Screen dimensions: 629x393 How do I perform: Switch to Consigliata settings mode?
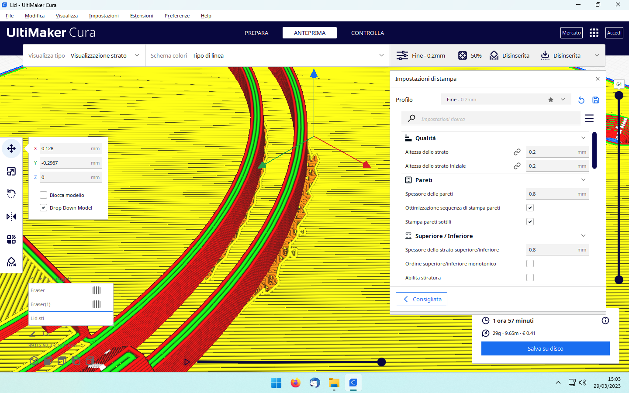click(x=421, y=299)
